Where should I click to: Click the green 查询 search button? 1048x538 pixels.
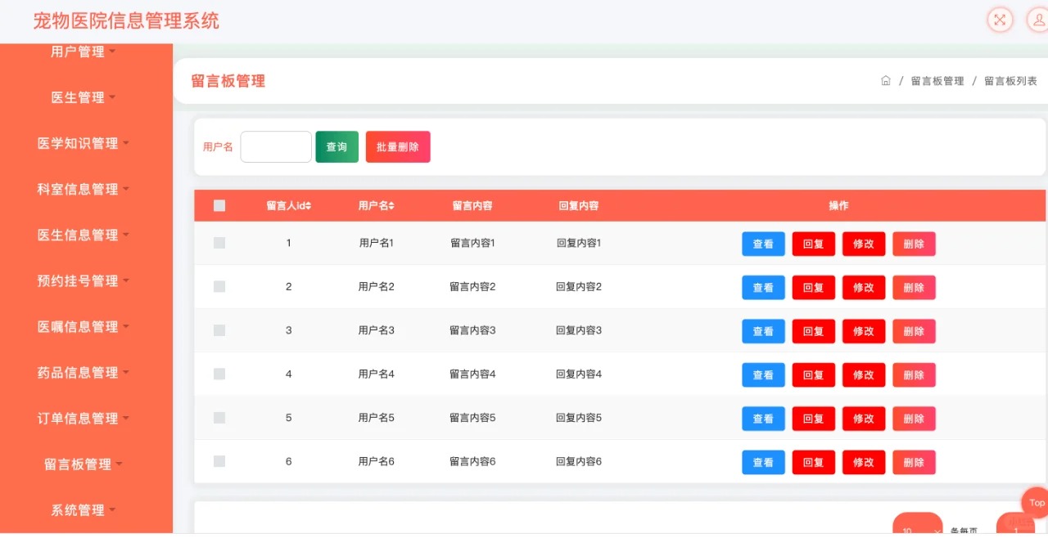337,147
